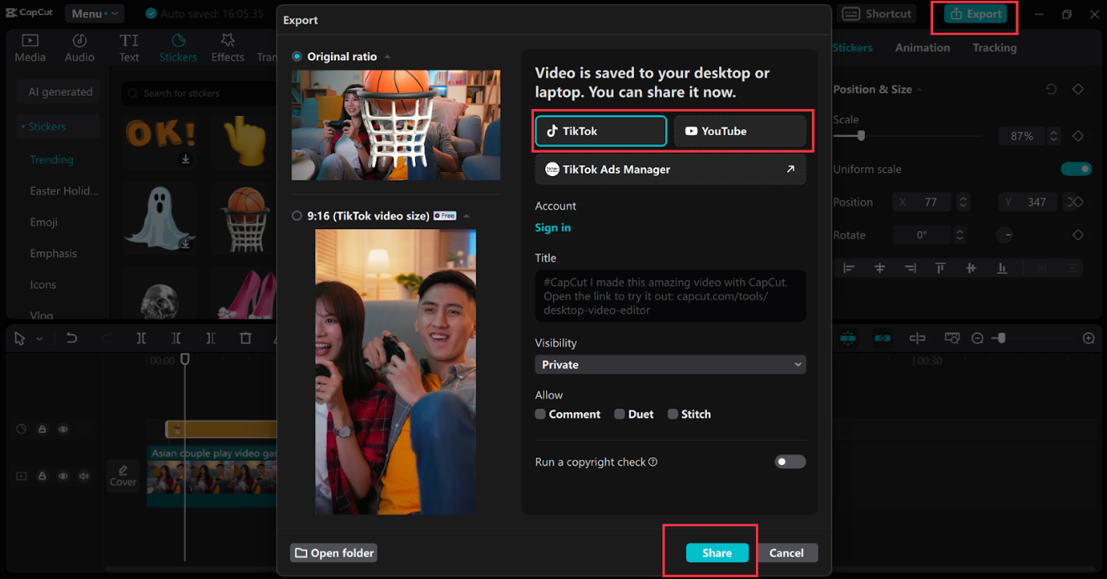Turn off Uniform scale switch
The image size is (1107, 579).
pyautogui.click(x=1076, y=169)
